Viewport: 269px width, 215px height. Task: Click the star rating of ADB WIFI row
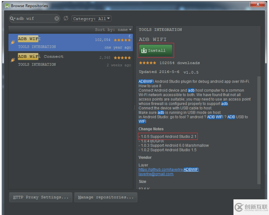click(122, 40)
